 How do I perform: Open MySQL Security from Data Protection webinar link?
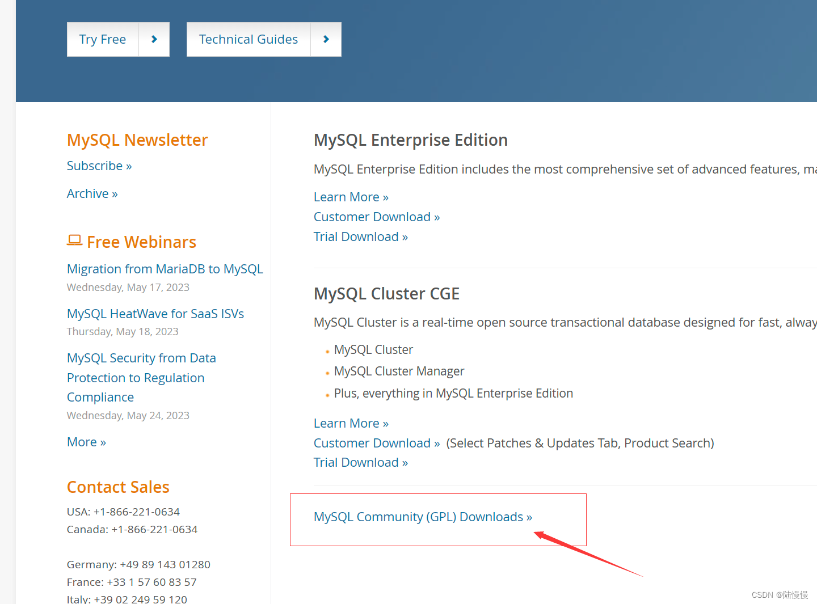coord(141,378)
